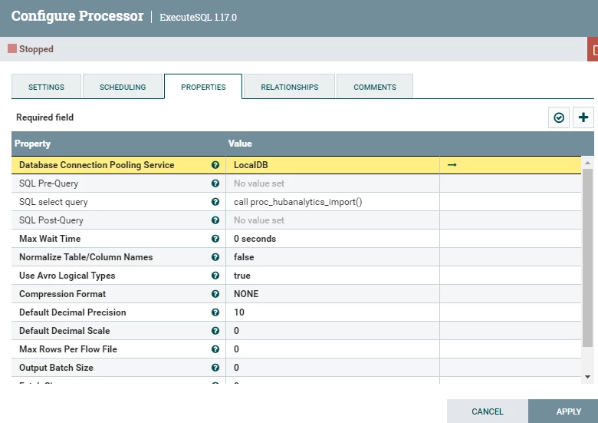Go to LocalDB controller service arrow

click(452, 165)
